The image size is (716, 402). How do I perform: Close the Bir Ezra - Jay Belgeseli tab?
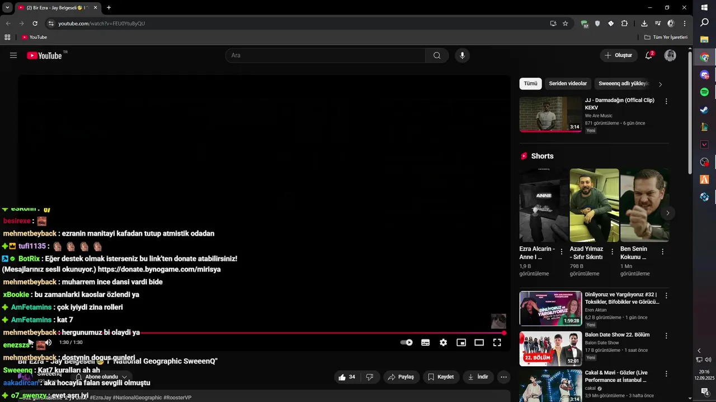95,8
